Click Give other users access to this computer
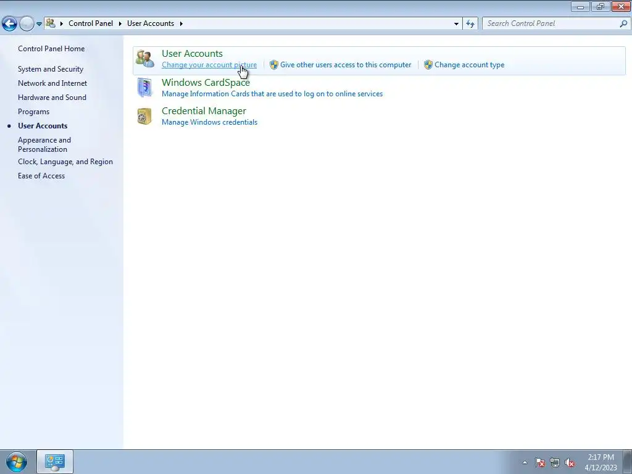Image resolution: width=632 pixels, height=474 pixels. point(346,65)
